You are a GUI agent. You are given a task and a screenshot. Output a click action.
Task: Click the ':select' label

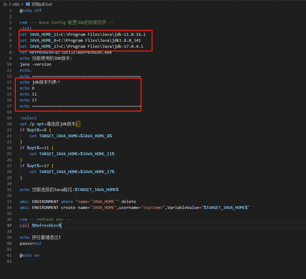coord(28,118)
